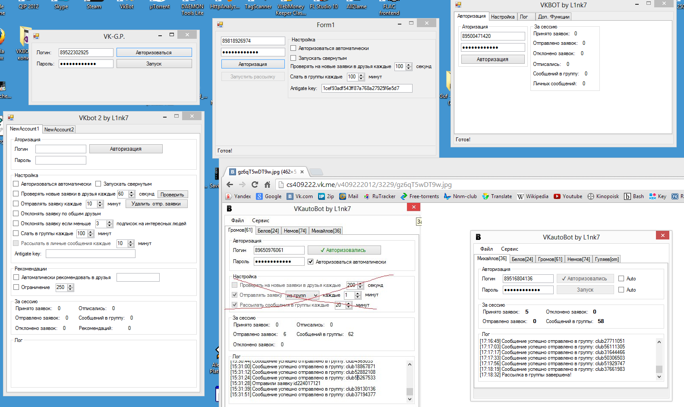Close the gz6qT5wDT9w.jpg browser tab
Image resolution: width=684 pixels, height=407 pixels.
click(x=302, y=172)
